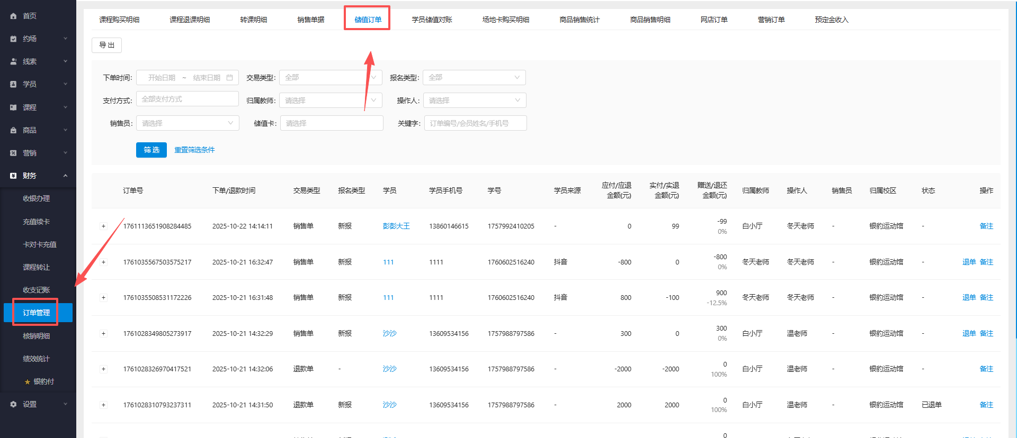Switch to 商品销售统计 tab
The image size is (1017, 438).
579,20
